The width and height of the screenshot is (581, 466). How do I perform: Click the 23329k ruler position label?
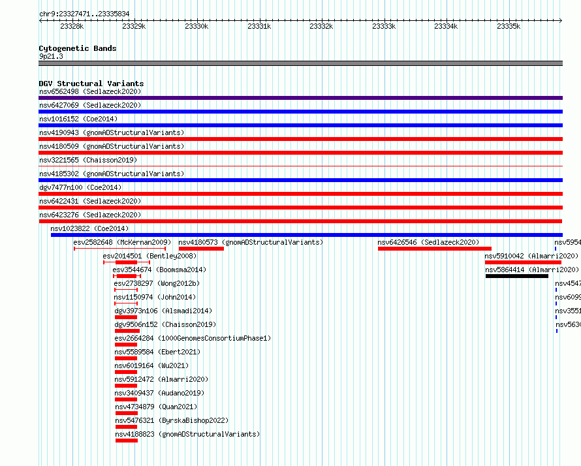pyautogui.click(x=134, y=26)
